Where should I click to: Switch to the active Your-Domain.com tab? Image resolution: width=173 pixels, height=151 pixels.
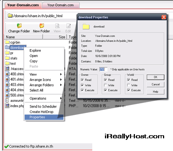point(23,5)
